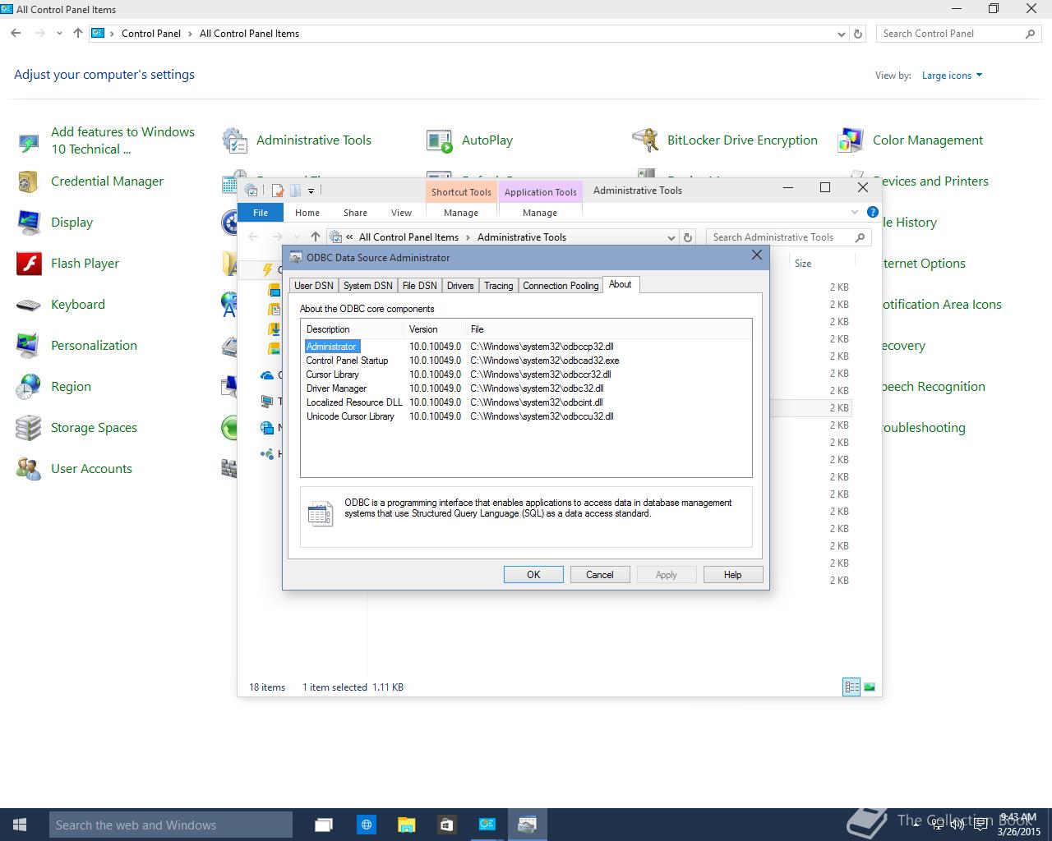Click All Control Panel Items breadcrumb in Administrative Tools
Viewport: 1052px width, 841px height.
click(408, 237)
